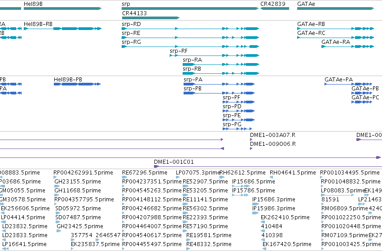Click the 410484 EST label
The height and width of the screenshot is (251, 382).
click(x=272, y=227)
